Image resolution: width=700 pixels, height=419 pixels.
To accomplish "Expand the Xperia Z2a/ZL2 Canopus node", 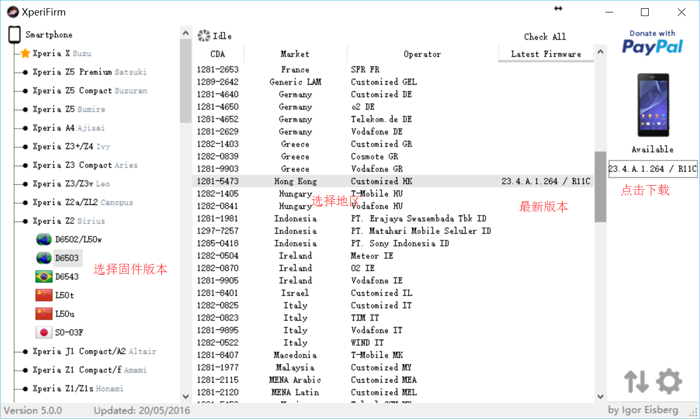I will (x=25, y=202).
